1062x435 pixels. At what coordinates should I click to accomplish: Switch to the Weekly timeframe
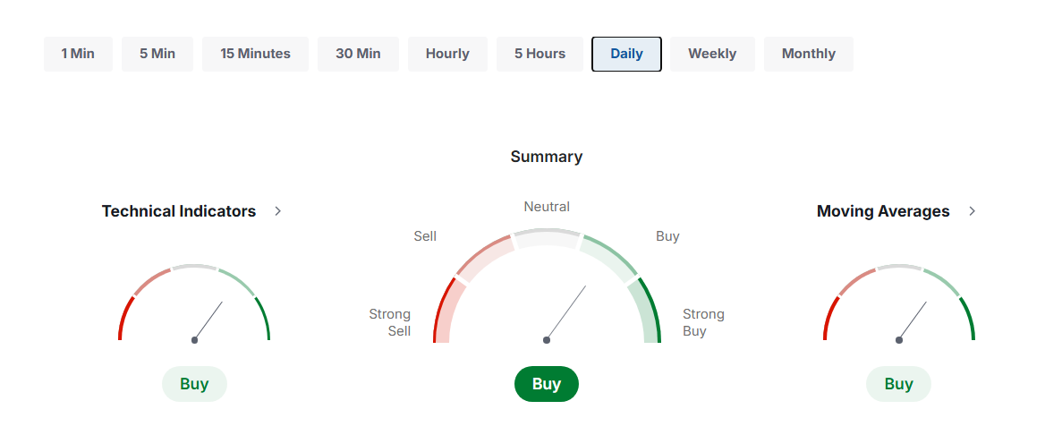(712, 54)
